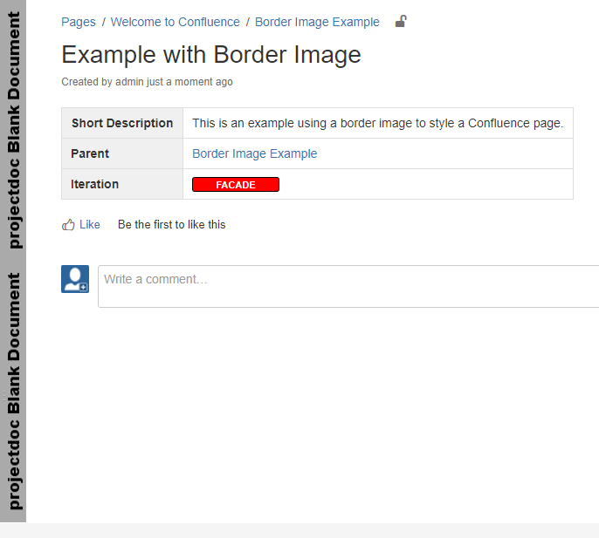Click 'Be the first to like this' text
Viewport: 599px width, 538px height.
point(171,225)
